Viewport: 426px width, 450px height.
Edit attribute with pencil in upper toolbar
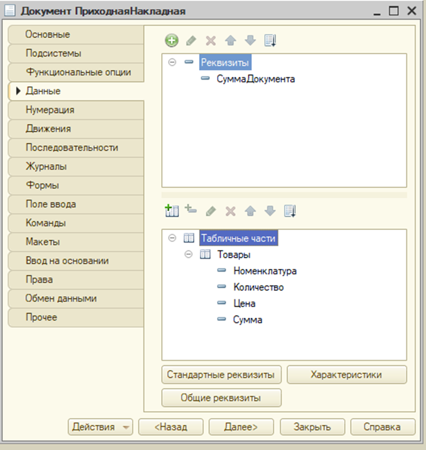[x=191, y=41]
